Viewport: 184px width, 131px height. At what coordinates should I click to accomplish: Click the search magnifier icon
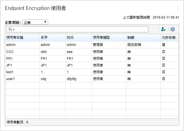click(10, 29)
